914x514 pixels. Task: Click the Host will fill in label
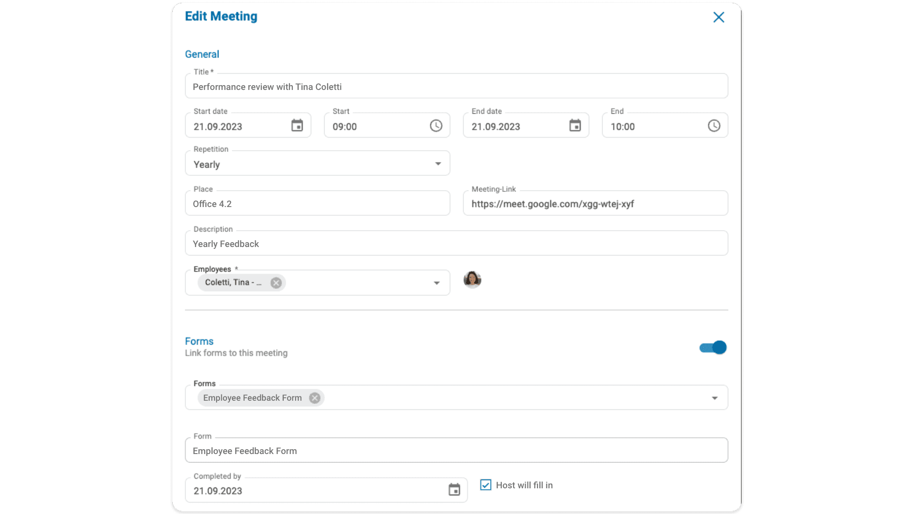(x=524, y=485)
